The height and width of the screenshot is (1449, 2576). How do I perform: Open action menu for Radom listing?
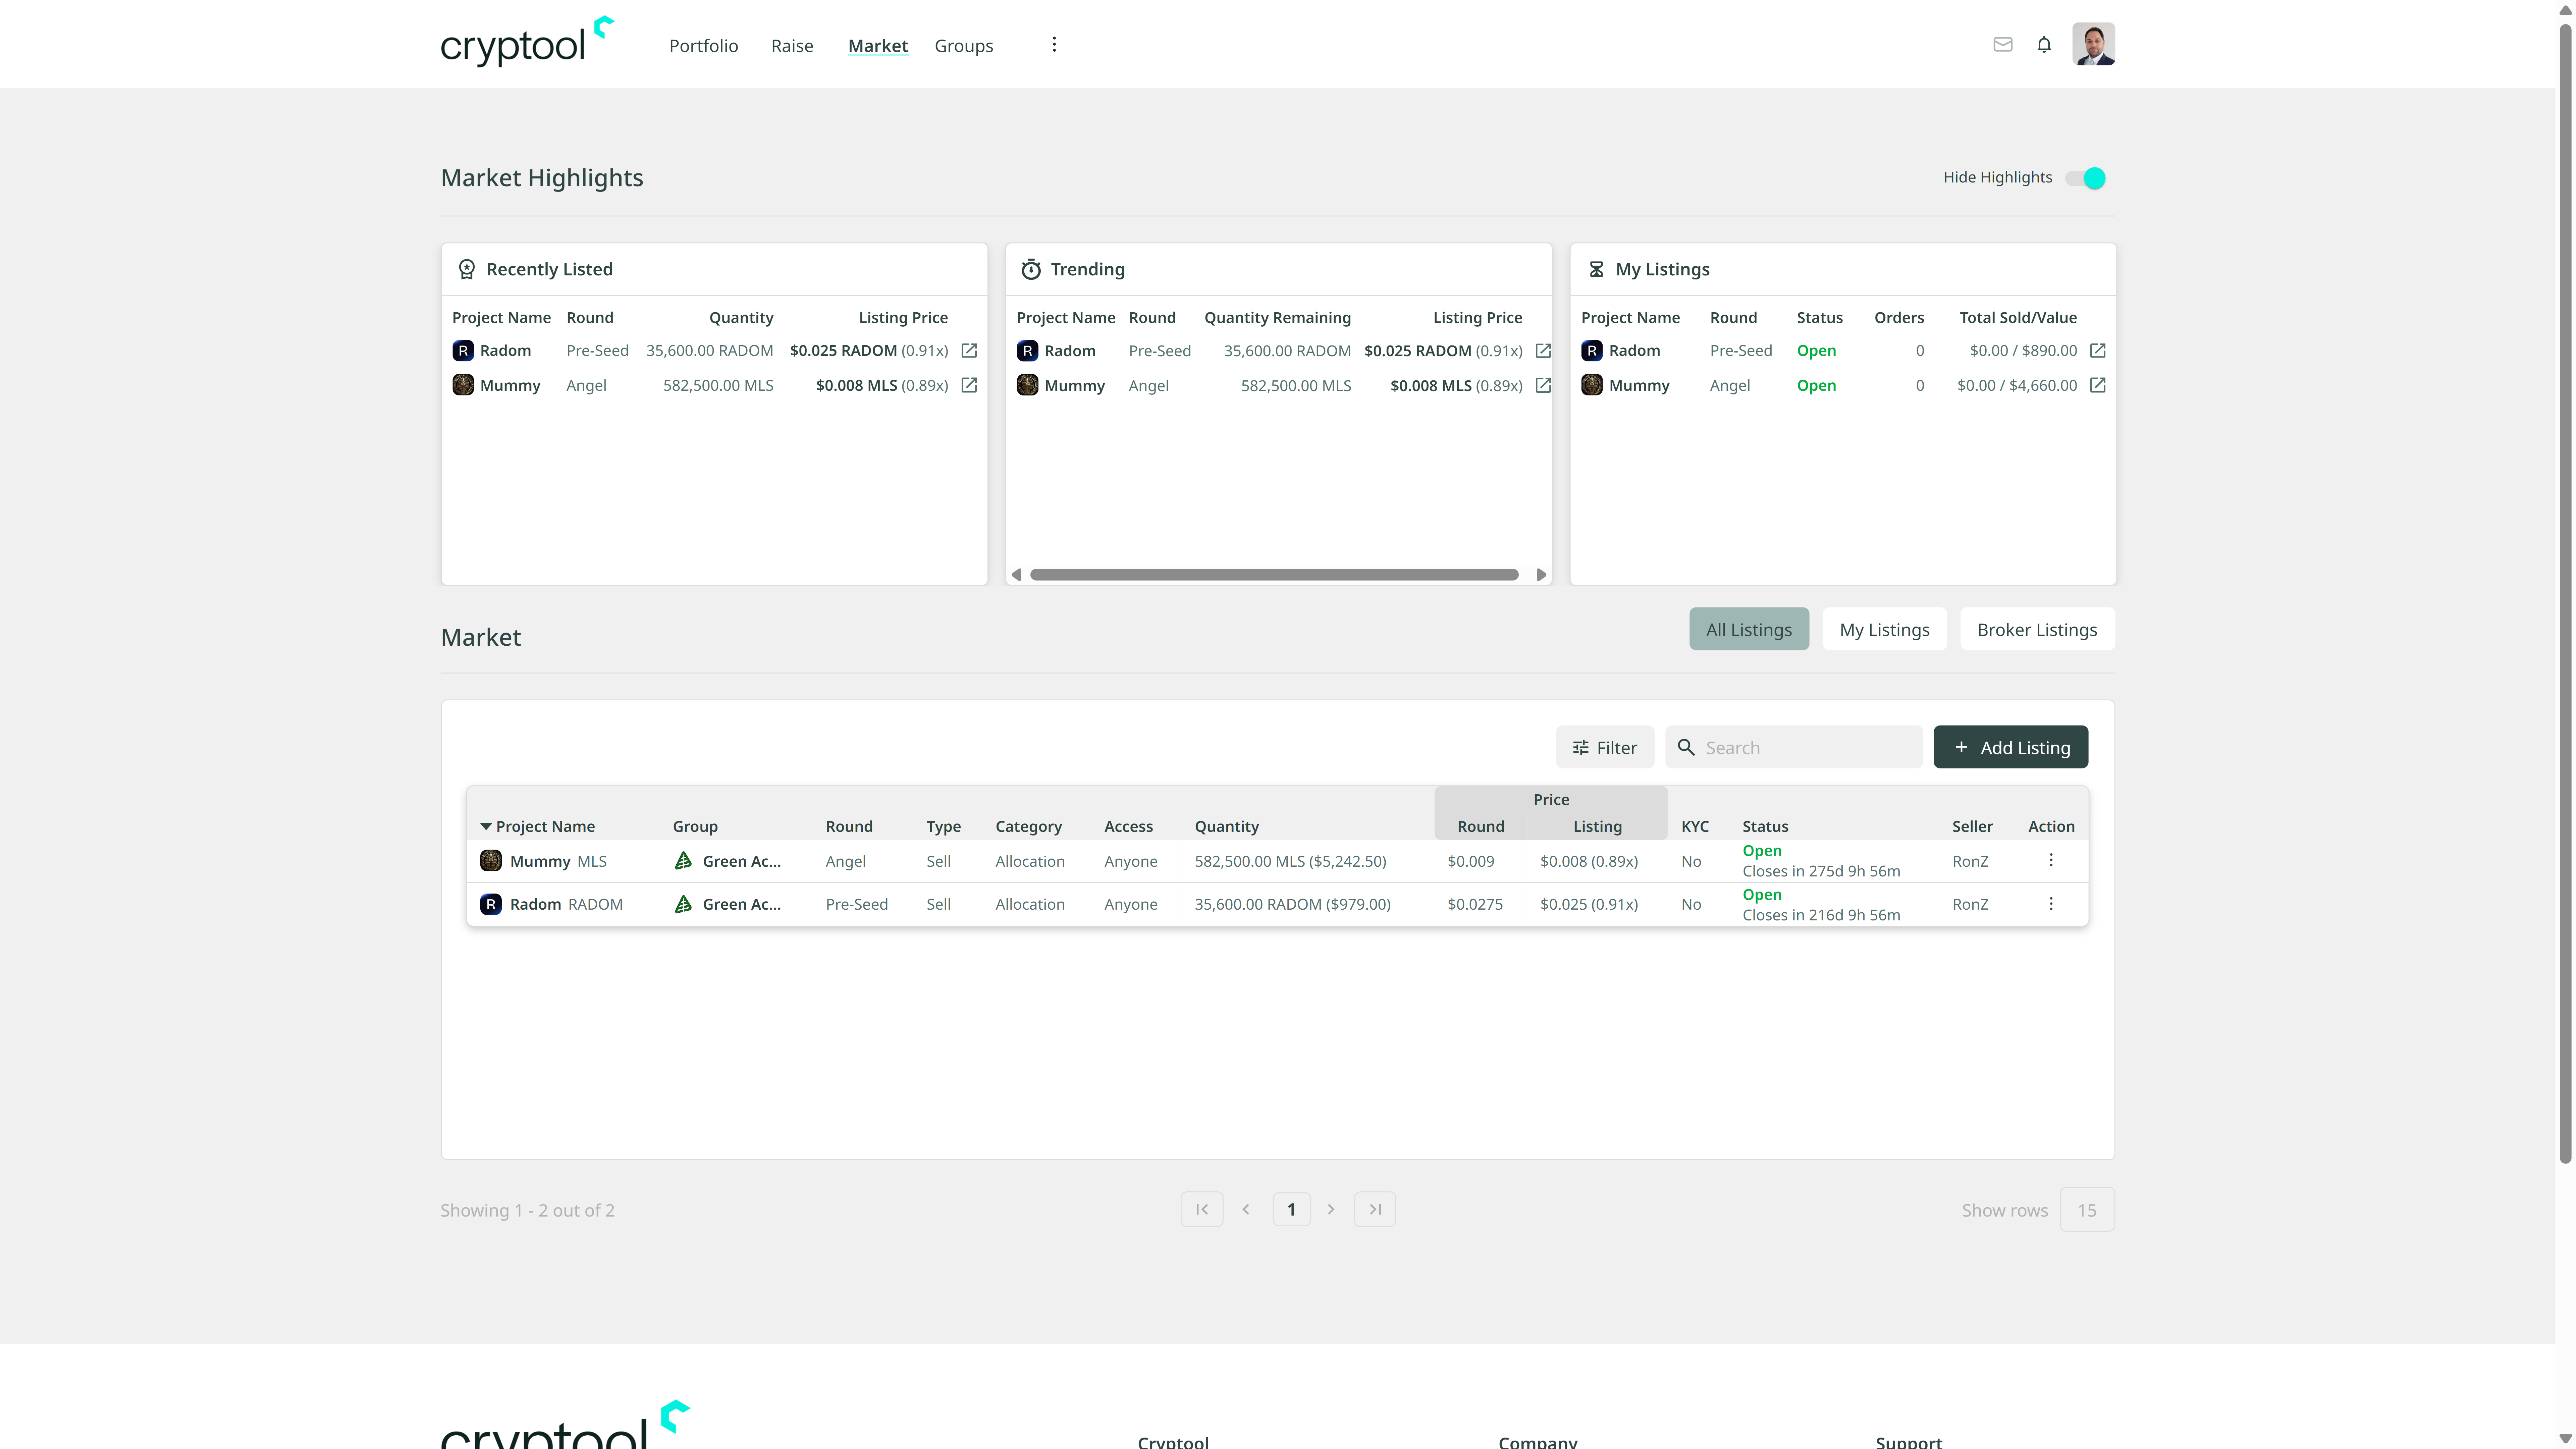click(2051, 904)
